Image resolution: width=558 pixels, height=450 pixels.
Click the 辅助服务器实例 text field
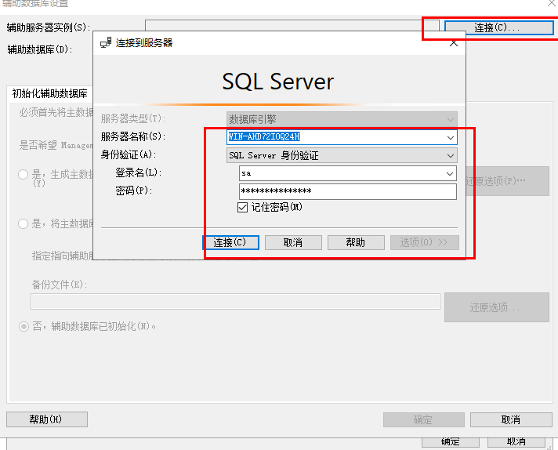(292, 26)
